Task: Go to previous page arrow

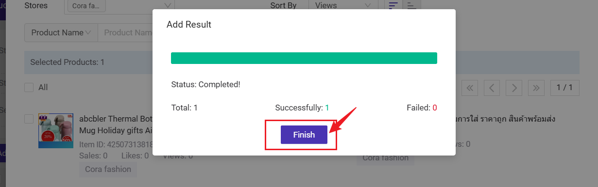Action: [x=492, y=88]
